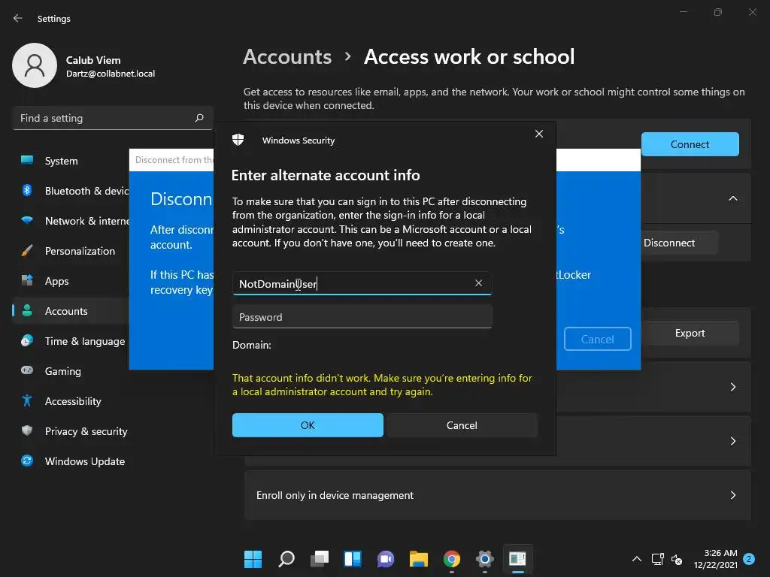Click the muted volume tray icon
The image size is (770, 577).
point(677,559)
